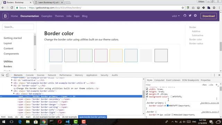Open the Twitter icon link in navbar
Screen dimensions: 222x125
coord(190,16)
